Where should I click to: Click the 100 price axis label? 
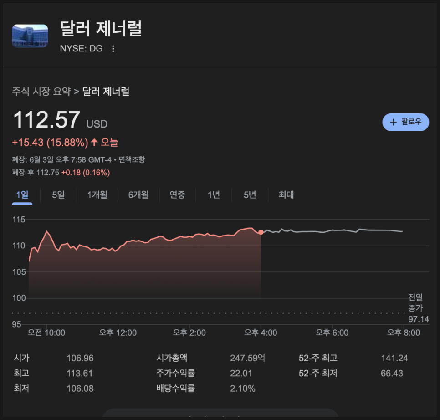click(x=19, y=298)
